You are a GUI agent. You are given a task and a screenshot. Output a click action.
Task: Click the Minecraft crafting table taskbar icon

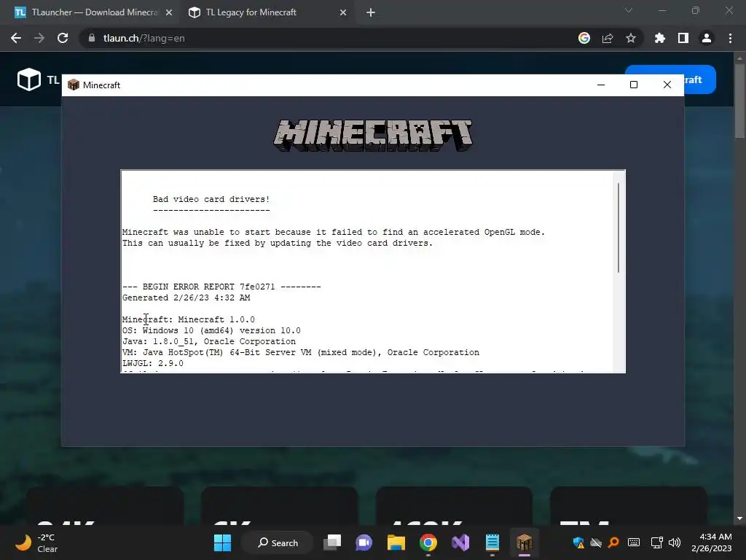coord(524,542)
